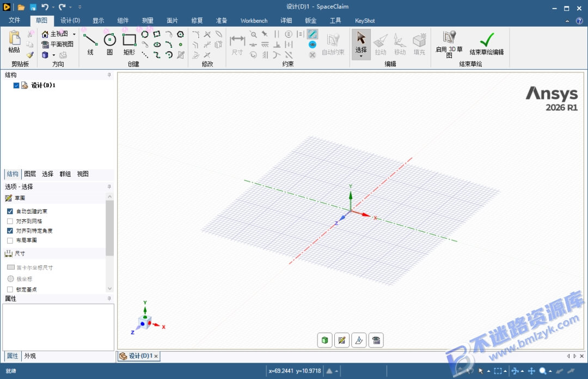The width and height of the screenshot is (588, 379).
Task: Open the selection mode arrow in status bar
Action: tap(488, 371)
